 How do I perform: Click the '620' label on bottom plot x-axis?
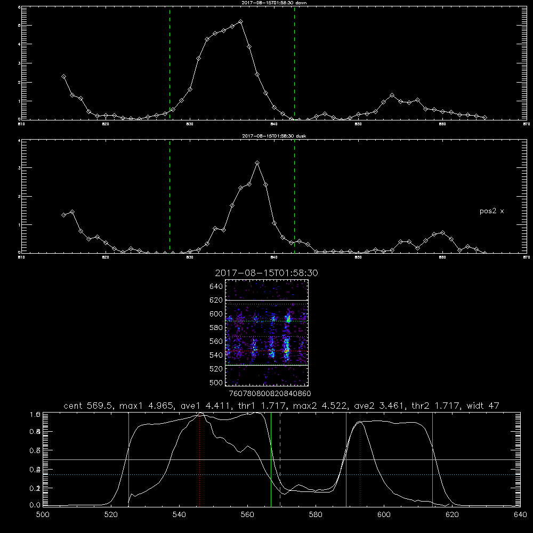click(x=452, y=515)
